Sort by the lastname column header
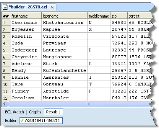This screenshot has height=129, width=159. tap(65, 16)
